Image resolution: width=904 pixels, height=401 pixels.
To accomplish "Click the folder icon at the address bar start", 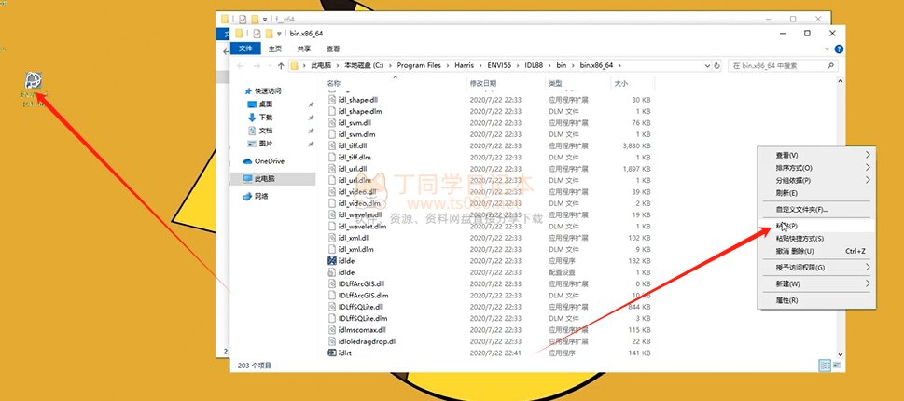I will (294, 65).
